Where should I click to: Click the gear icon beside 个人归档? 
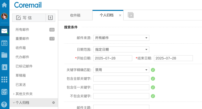tap(53, 103)
